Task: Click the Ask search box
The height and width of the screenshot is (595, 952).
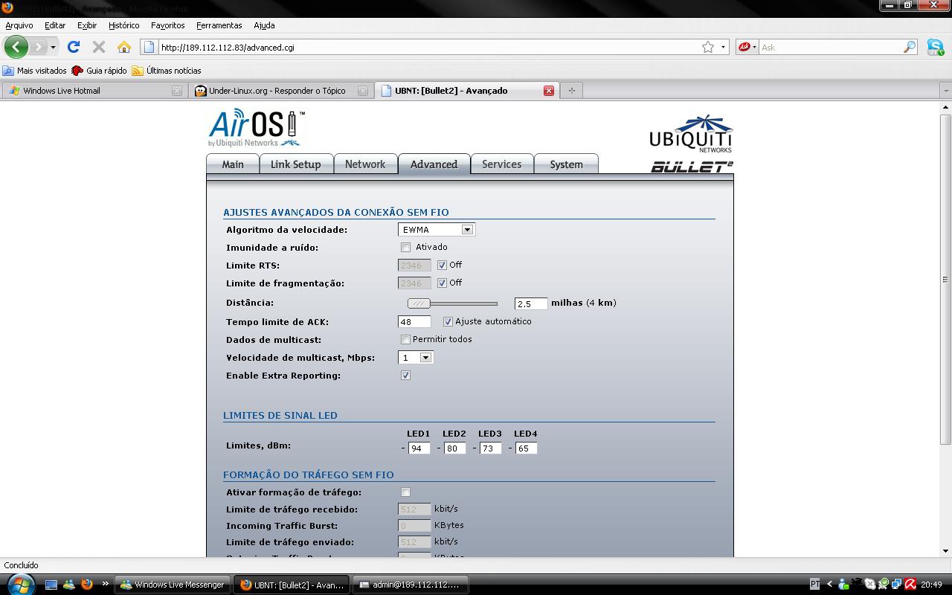Action: click(830, 47)
